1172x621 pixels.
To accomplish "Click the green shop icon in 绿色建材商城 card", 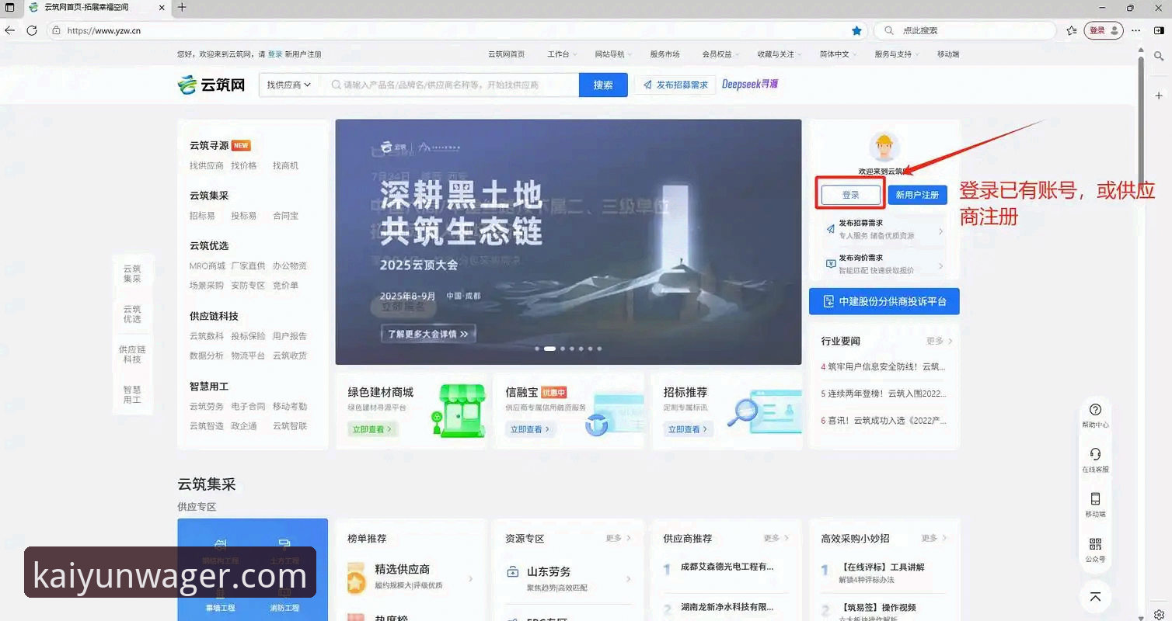I will 458,410.
